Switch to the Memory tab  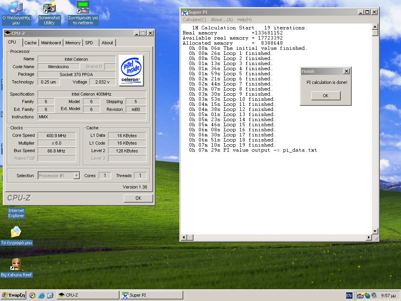[72, 43]
